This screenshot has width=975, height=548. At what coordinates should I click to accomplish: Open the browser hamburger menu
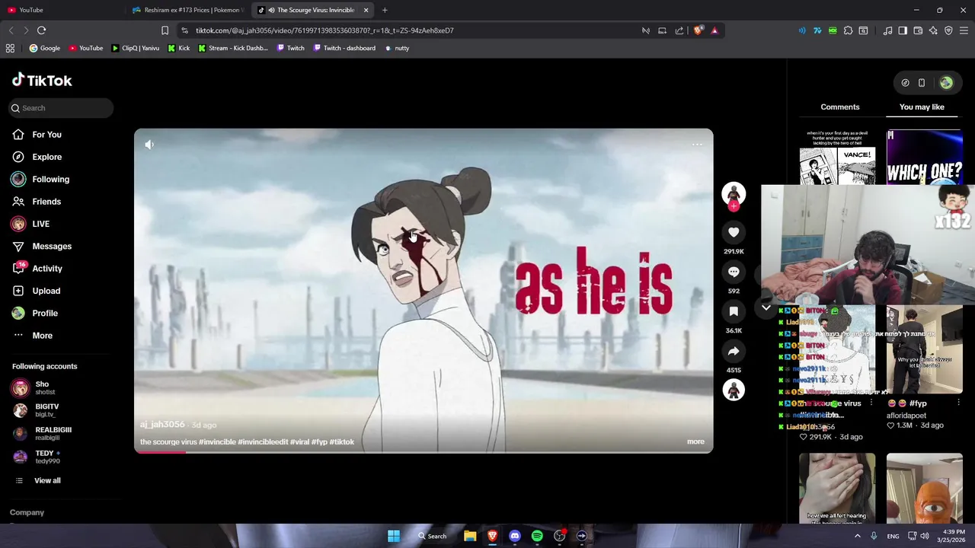[x=964, y=30]
